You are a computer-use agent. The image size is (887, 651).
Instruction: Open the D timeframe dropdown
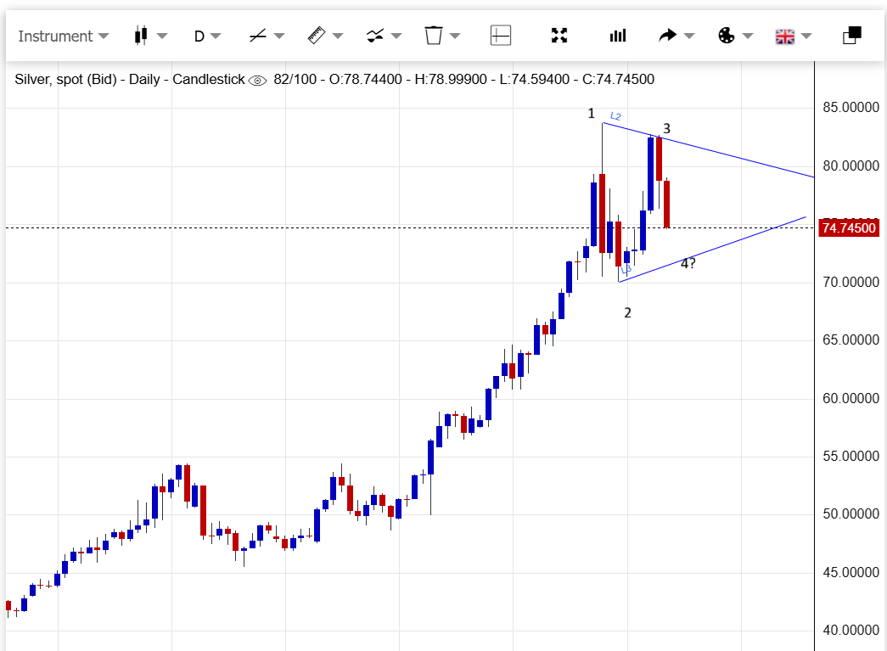tap(207, 36)
